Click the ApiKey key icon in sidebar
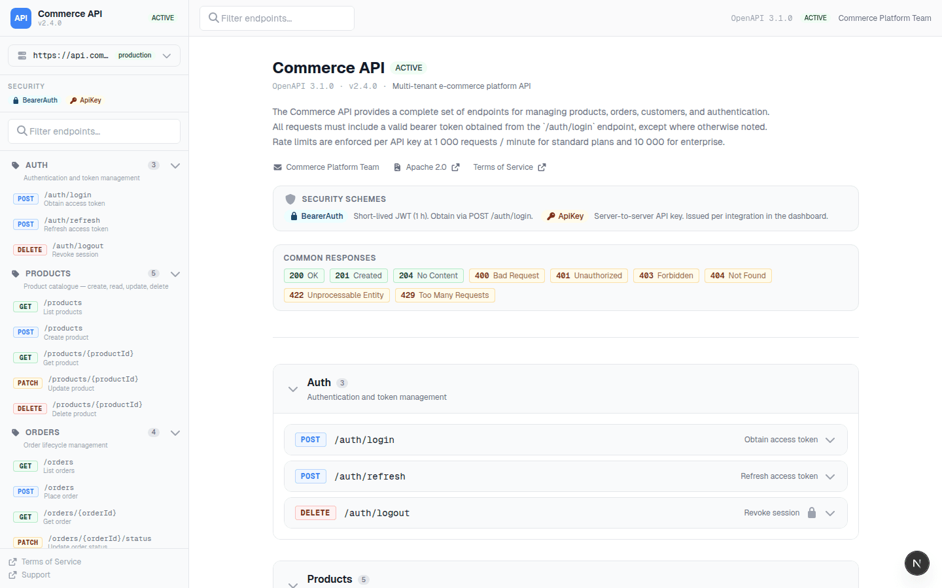The width and height of the screenshot is (942, 588). point(73,101)
